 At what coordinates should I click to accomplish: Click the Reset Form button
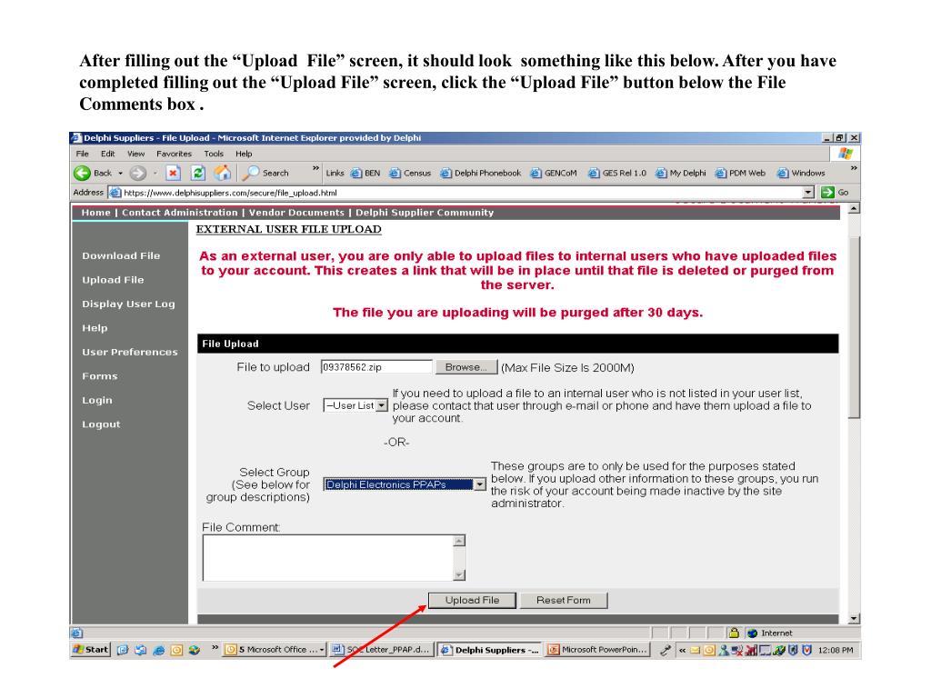[564, 600]
